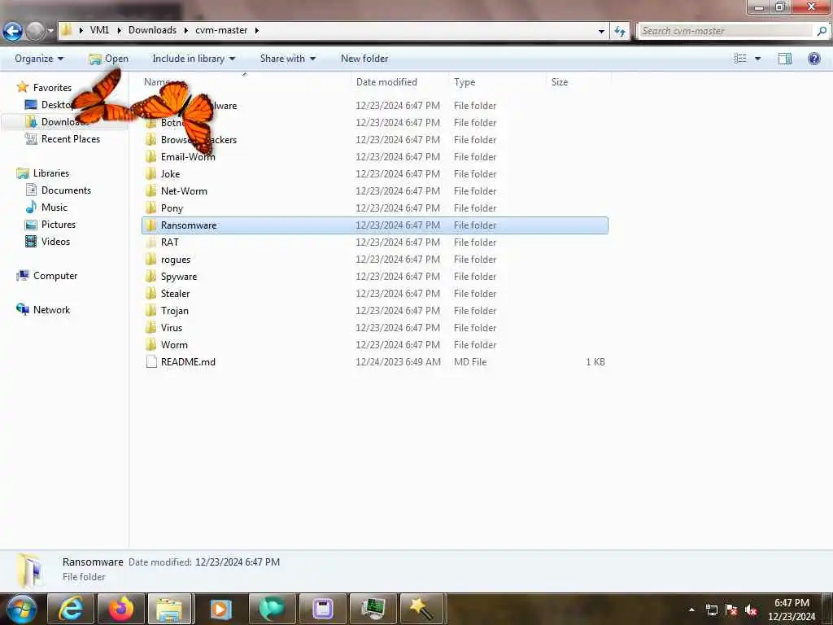The height and width of the screenshot is (625, 833).
Task: Click the Worm folder icon
Action: pyautogui.click(x=151, y=344)
